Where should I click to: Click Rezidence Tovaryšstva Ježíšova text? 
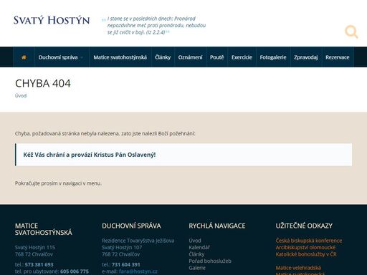138,241
